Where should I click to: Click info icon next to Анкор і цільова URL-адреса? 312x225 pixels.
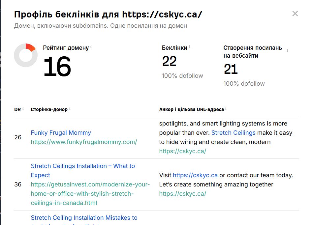coord(226,109)
